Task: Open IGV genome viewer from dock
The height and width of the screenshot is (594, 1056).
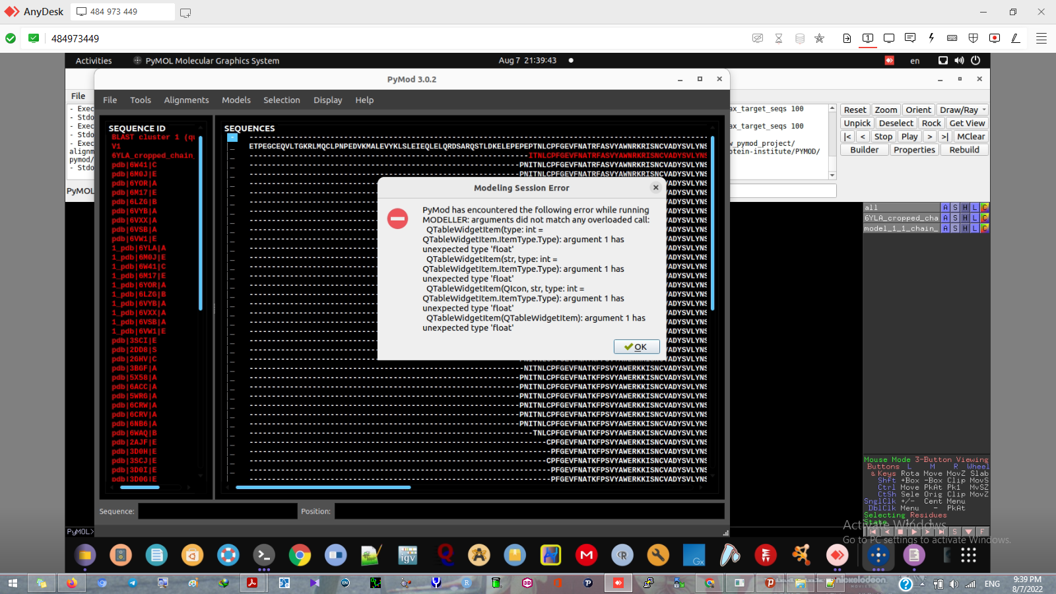Action: pyautogui.click(x=407, y=555)
